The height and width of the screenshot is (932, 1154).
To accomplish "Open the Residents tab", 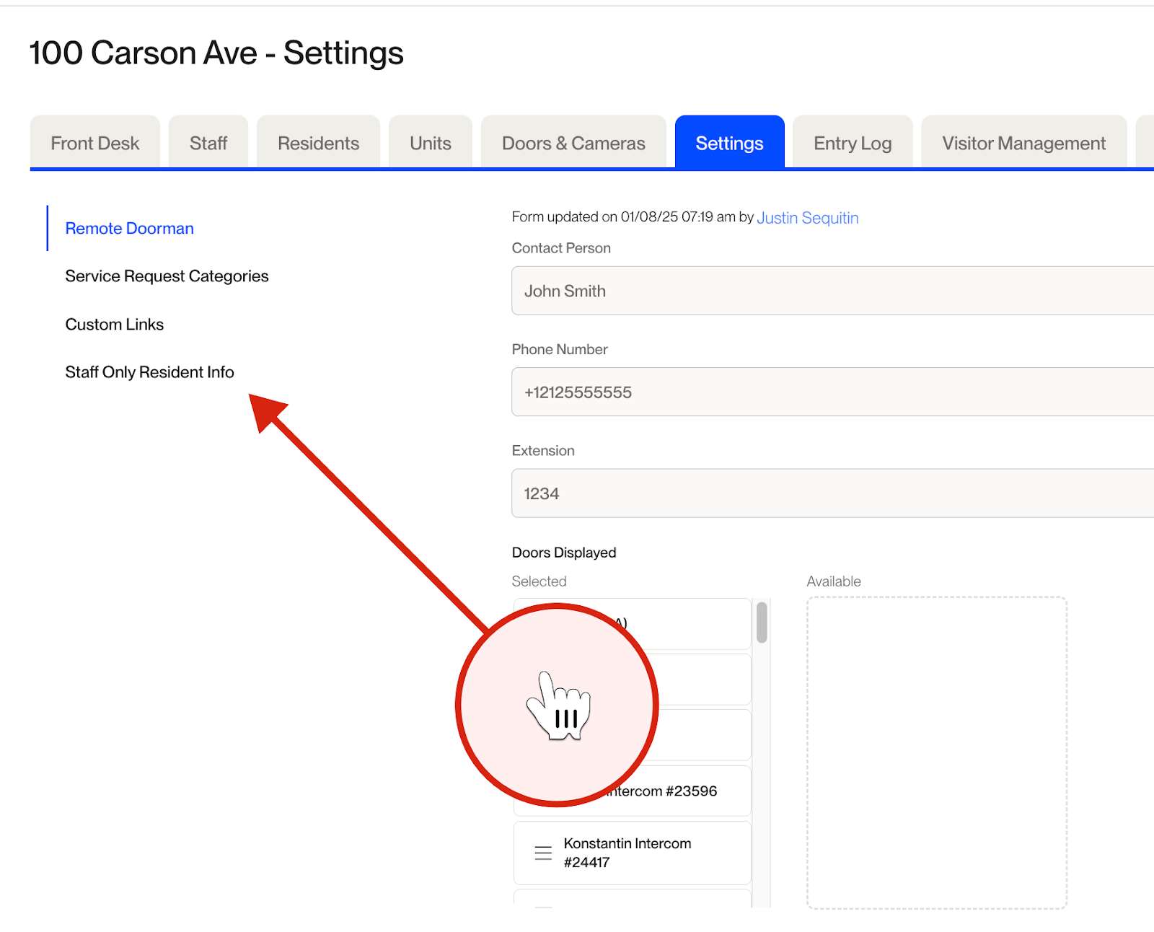I will tap(318, 143).
